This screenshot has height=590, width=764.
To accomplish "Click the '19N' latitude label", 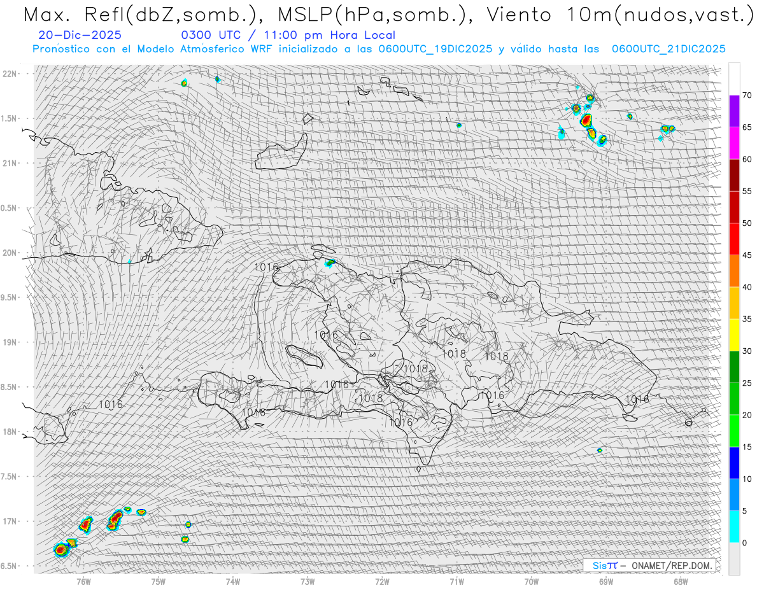I will tap(10, 342).
